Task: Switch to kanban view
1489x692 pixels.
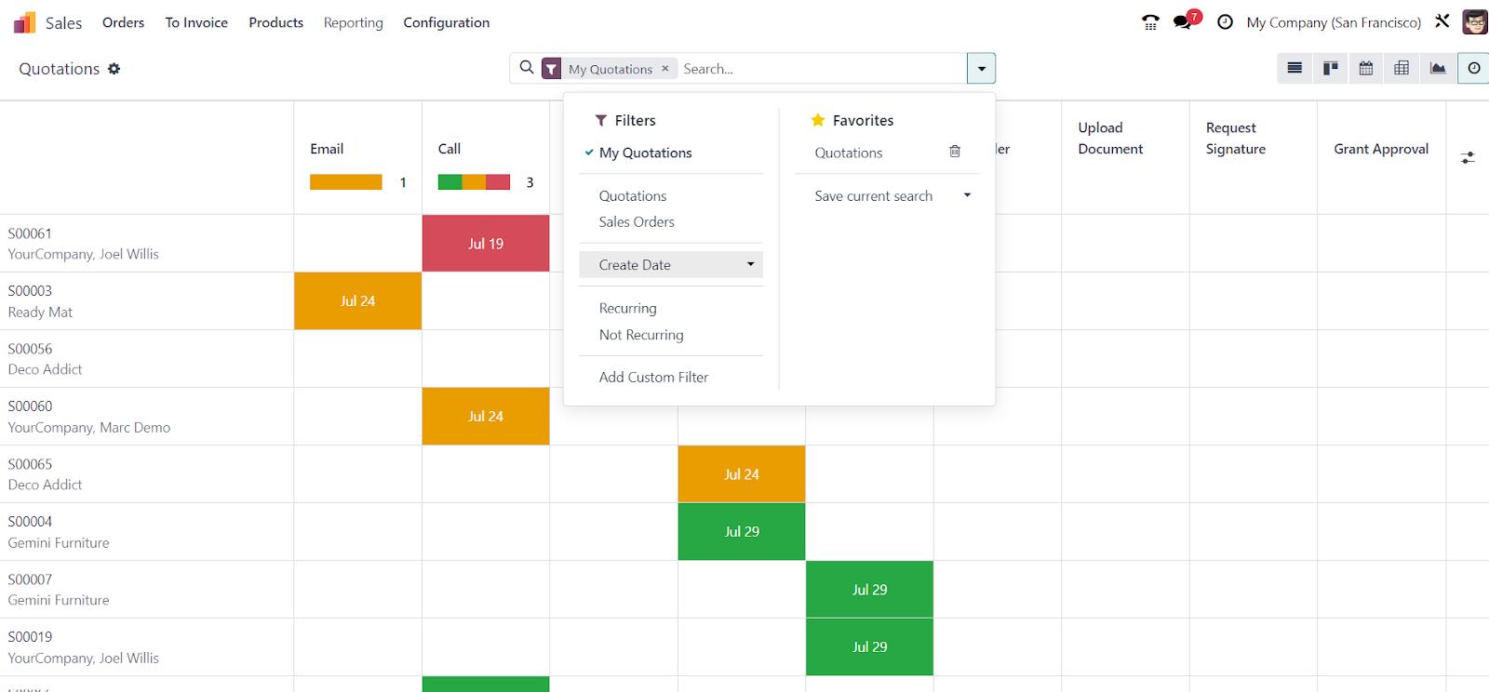Action: pyautogui.click(x=1331, y=68)
